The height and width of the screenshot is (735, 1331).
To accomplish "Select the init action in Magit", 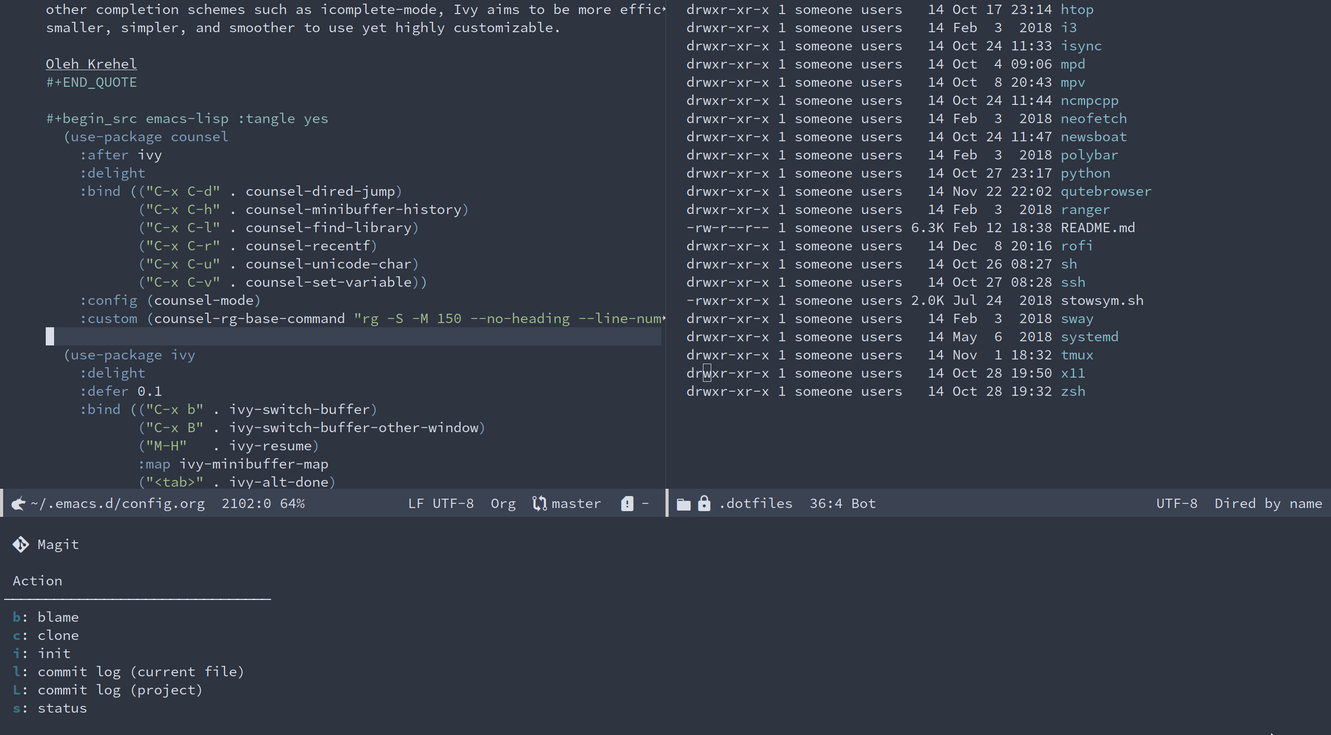I will pos(54,653).
